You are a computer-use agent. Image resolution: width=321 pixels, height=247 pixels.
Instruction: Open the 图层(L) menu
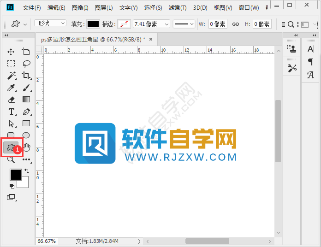click(104, 8)
